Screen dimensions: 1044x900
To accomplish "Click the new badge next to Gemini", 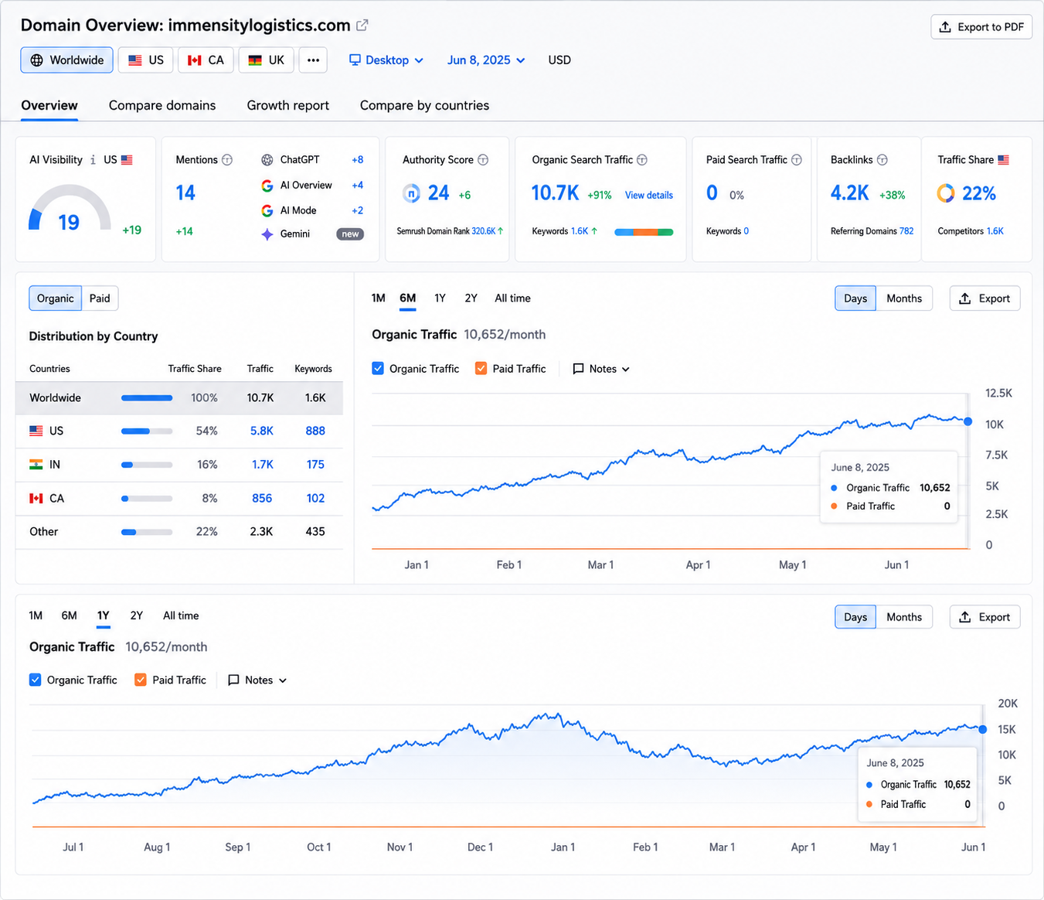I will coord(350,234).
